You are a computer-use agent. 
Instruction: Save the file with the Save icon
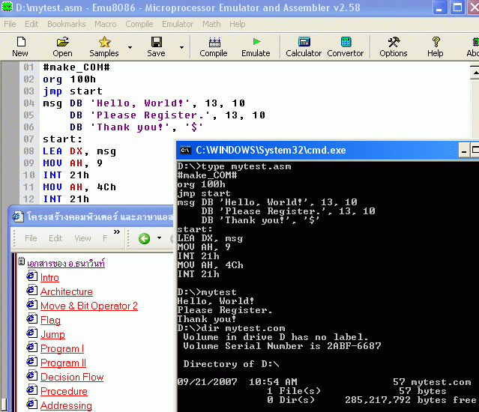(x=156, y=46)
